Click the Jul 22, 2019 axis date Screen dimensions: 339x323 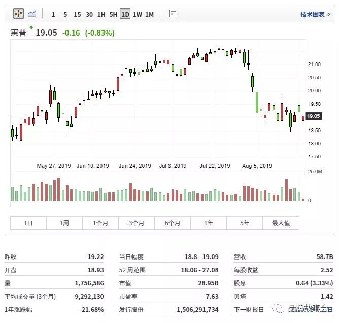click(215, 166)
